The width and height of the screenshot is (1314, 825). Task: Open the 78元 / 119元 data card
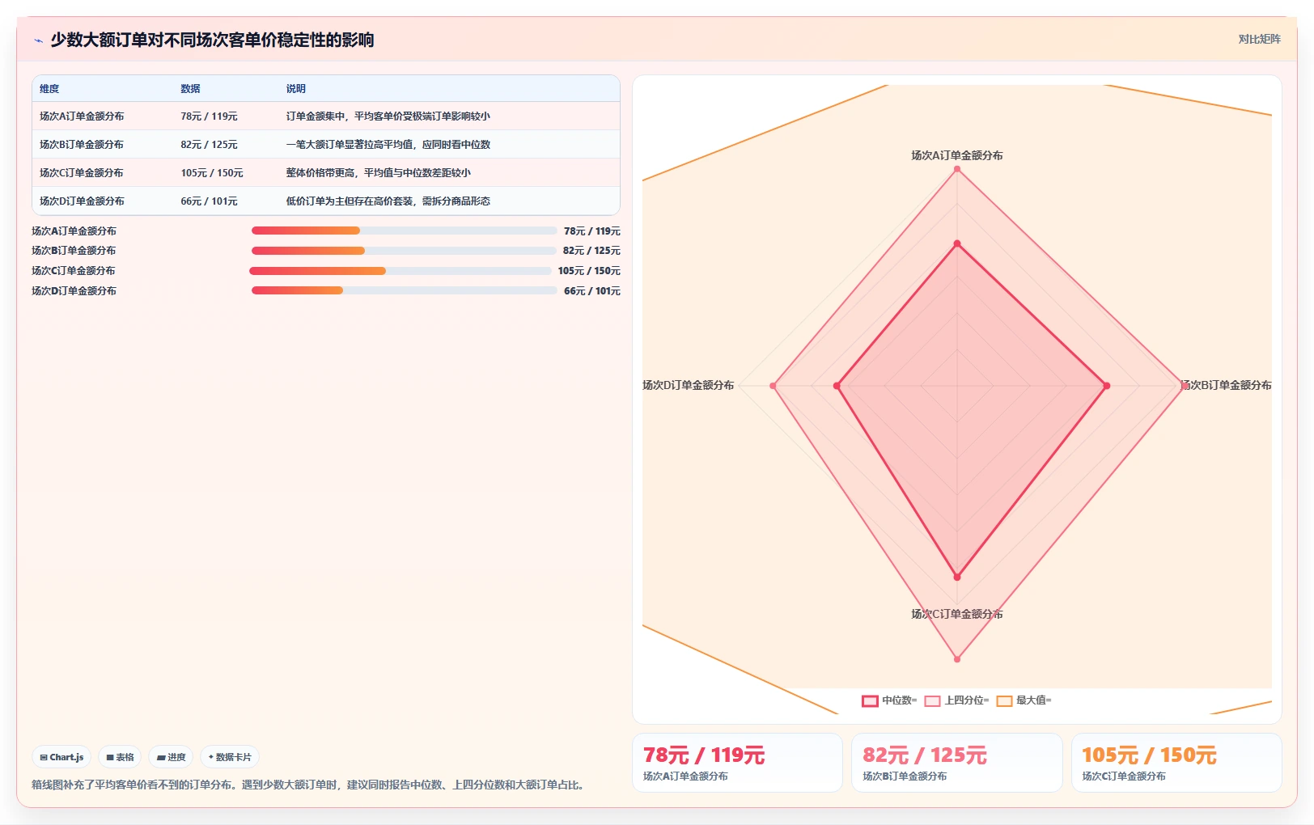(x=737, y=763)
